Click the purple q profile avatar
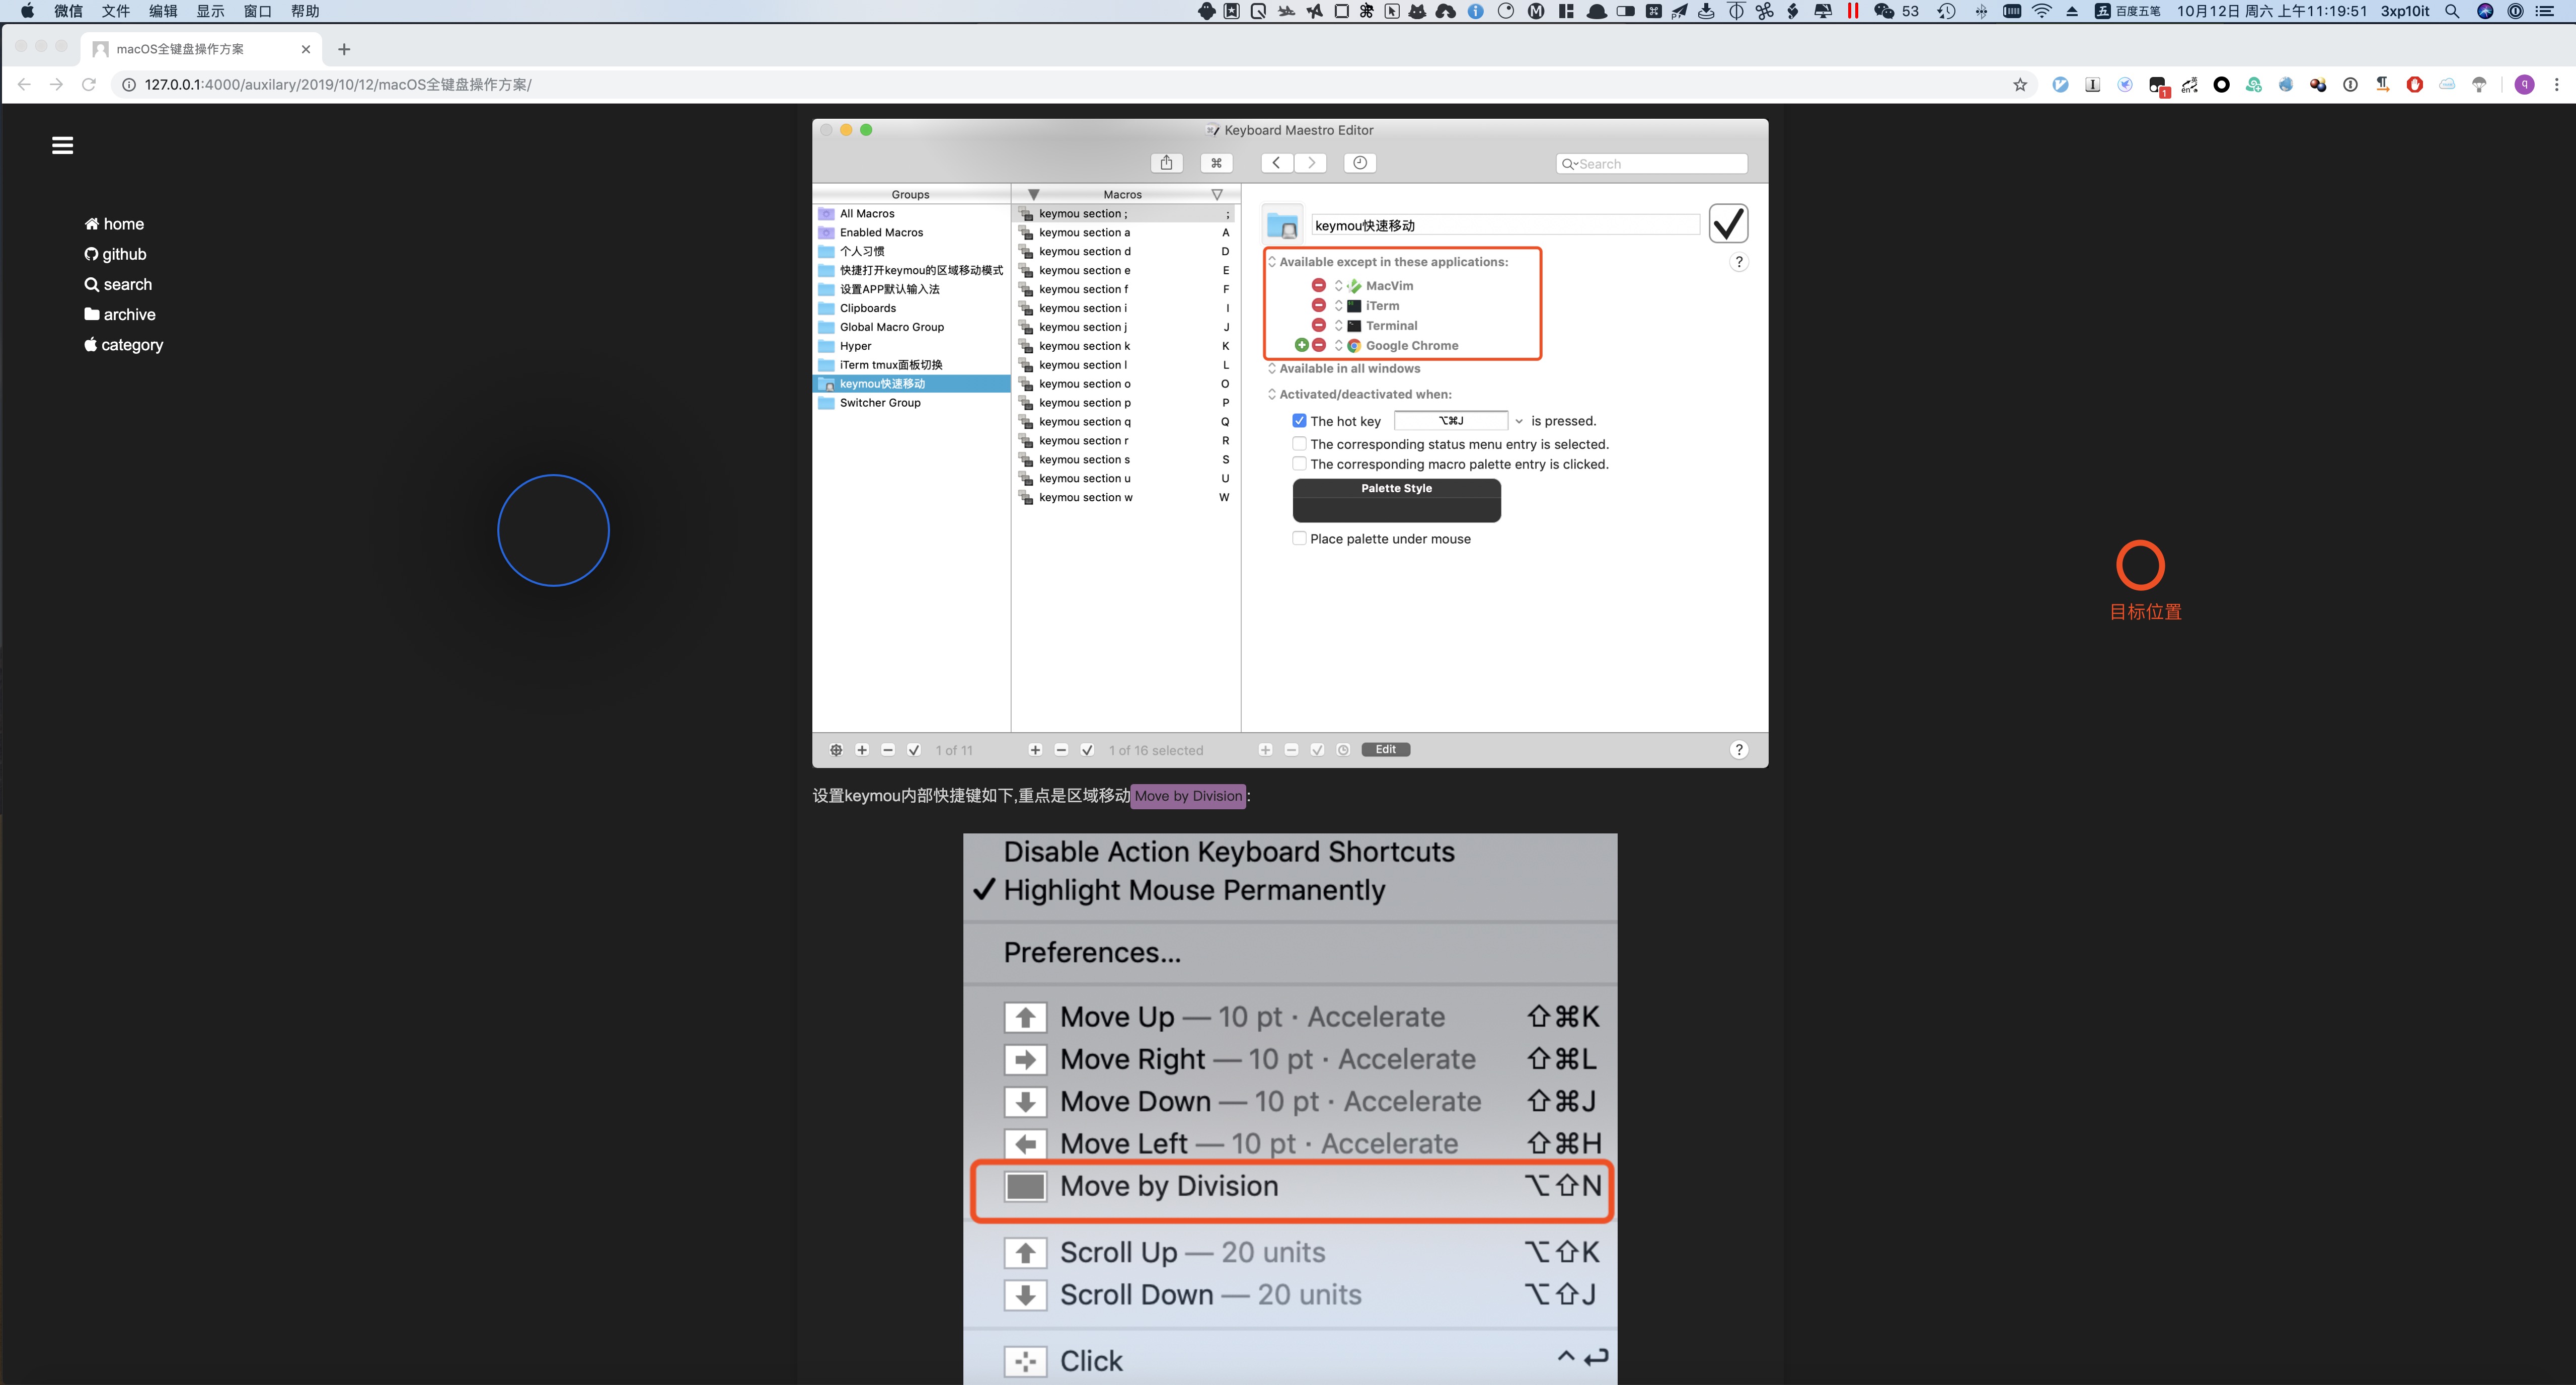The width and height of the screenshot is (2576, 1385). coord(2524,85)
